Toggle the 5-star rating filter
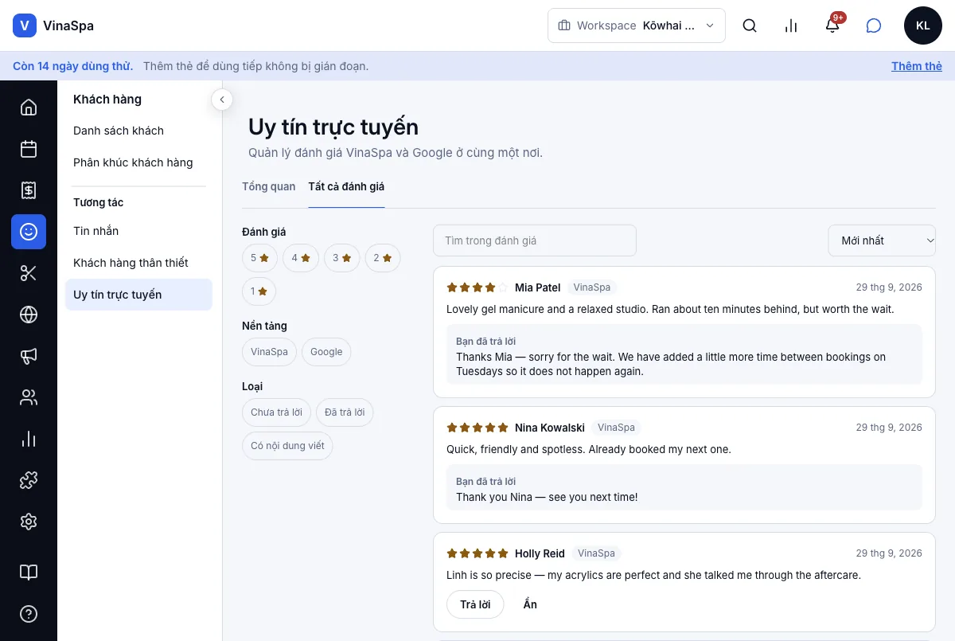The width and height of the screenshot is (955, 641). 260,258
